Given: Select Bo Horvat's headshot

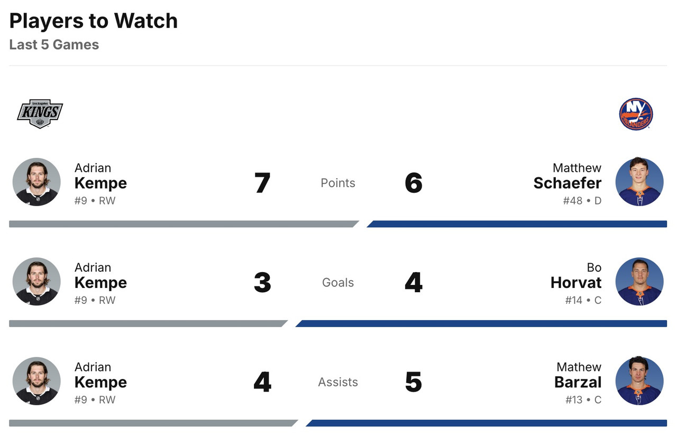Looking at the screenshot, I should [x=639, y=281].
